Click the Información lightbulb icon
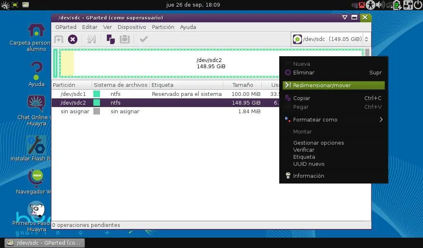This screenshot has height=248, width=423. pyautogui.click(x=288, y=176)
